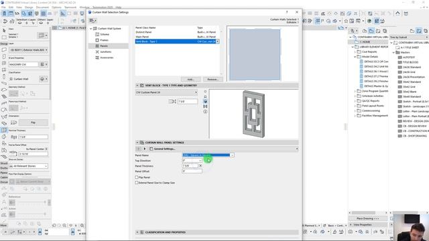The width and height of the screenshot is (429, 241).
Task: Click the Remove... button under panel list
Action: 213,79
